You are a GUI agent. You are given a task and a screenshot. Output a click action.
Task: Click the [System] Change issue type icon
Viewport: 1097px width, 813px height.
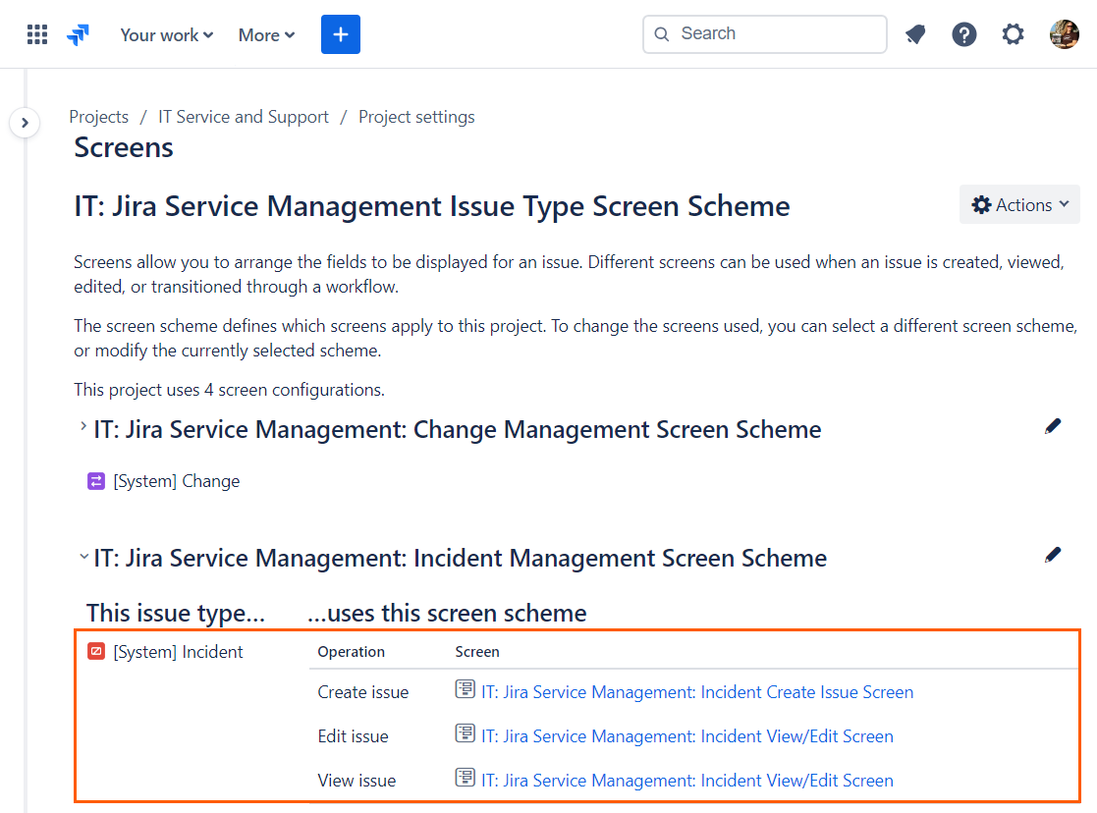click(x=95, y=480)
